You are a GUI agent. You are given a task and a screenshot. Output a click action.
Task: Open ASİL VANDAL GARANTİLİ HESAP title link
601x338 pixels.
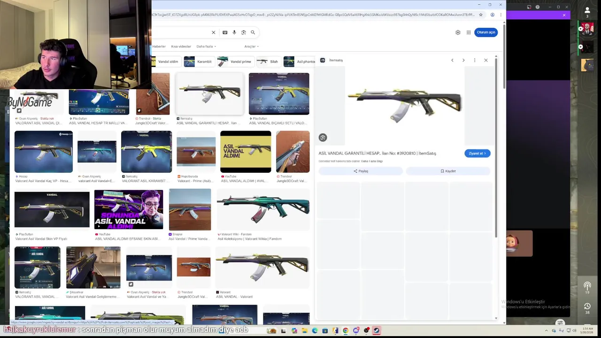pos(377,154)
